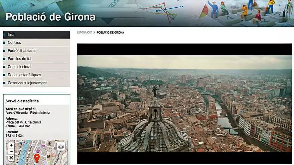Click the square bullet beside Notícies

coord(4,43)
